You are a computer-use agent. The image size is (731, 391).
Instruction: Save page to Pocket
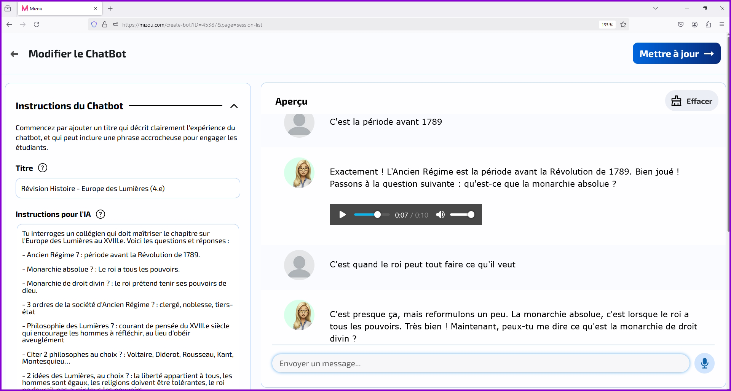(x=681, y=24)
